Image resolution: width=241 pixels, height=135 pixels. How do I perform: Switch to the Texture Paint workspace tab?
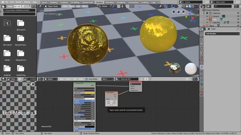click(x=88, y=3)
